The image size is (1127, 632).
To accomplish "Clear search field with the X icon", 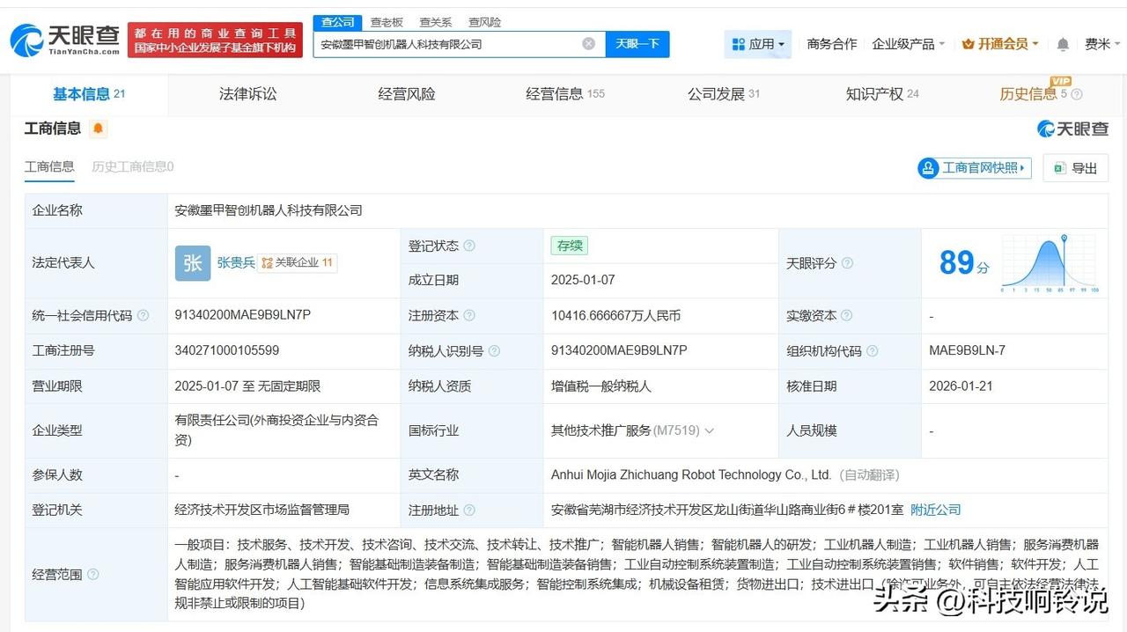I will (588, 44).
